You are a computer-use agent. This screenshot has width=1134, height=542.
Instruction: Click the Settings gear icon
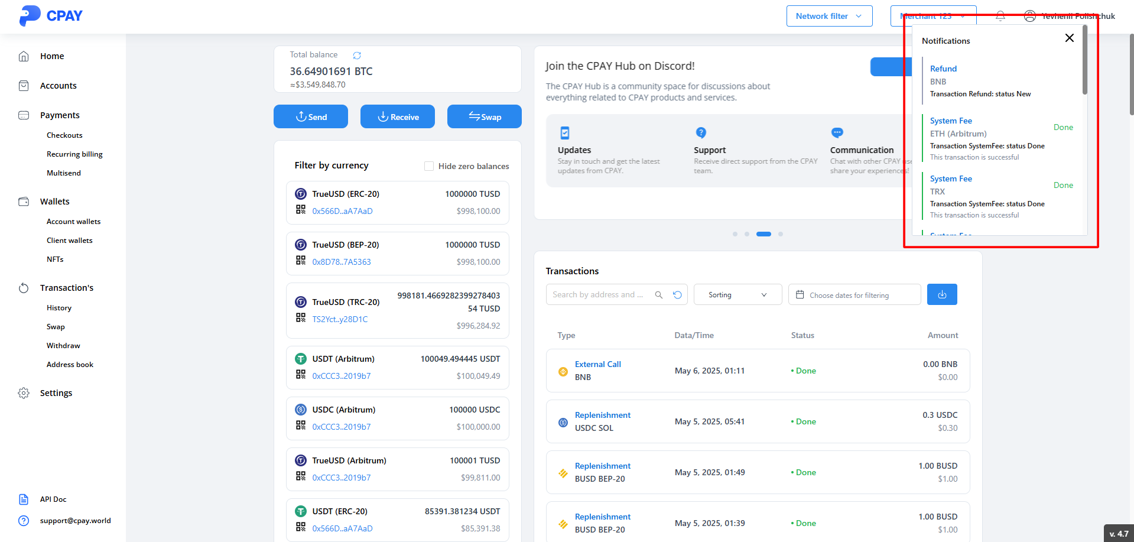pos(24,393)
